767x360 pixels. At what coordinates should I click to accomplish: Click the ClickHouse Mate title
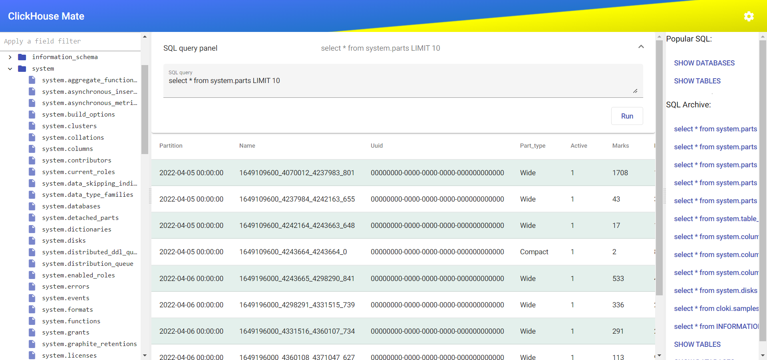pos(46,16)
